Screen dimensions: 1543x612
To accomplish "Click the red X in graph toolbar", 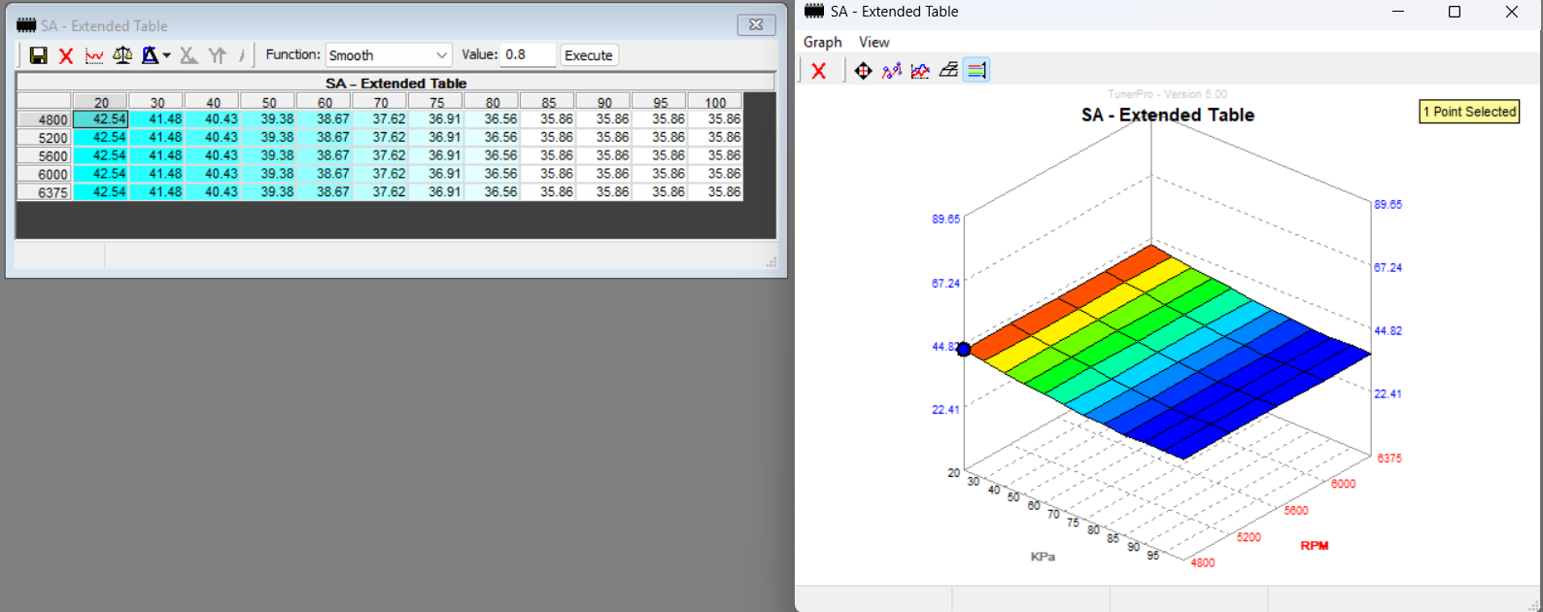I will click(819, 70).
